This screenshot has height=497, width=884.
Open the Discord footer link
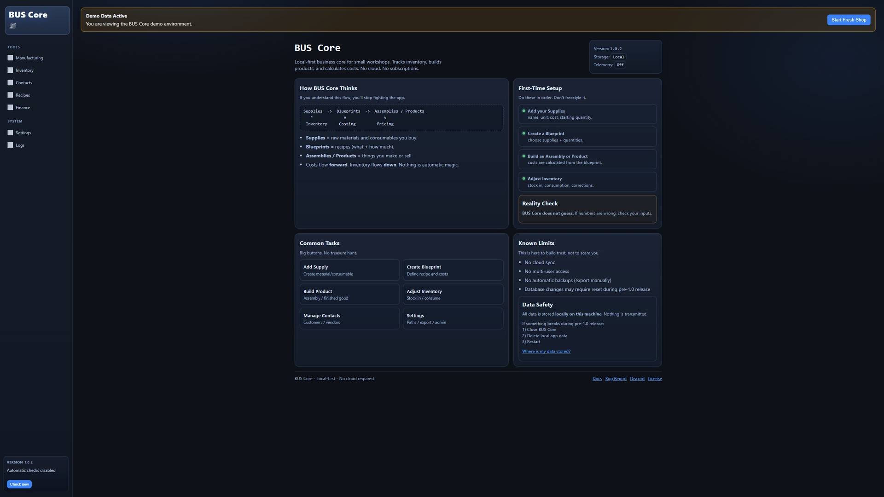pyautogui.click(x=637, y=379)
